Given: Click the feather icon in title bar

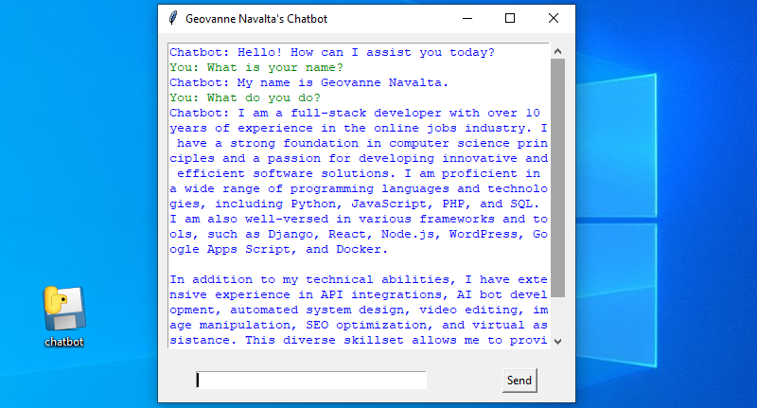Looking at the screenshot, I should 172,18.
